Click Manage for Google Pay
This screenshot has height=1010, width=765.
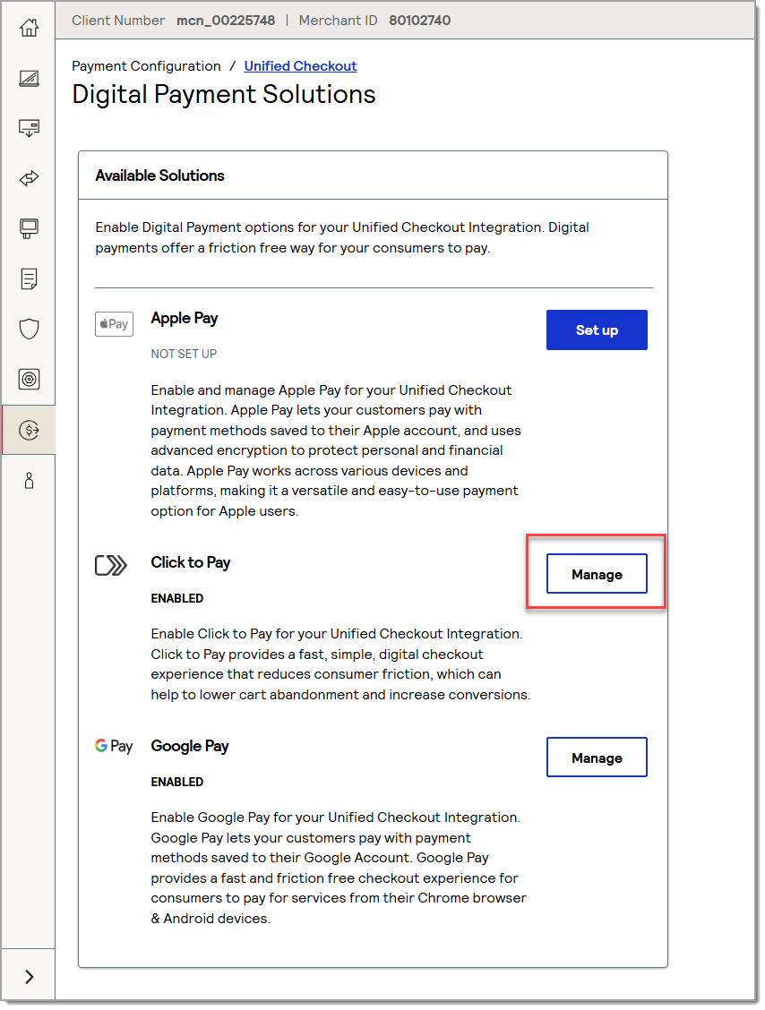tap(597, 757)
